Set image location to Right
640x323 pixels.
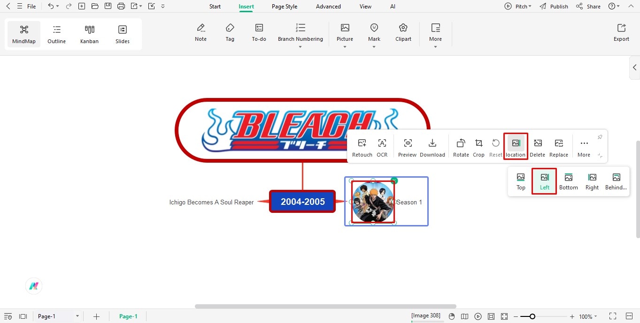tap(592, 181)
